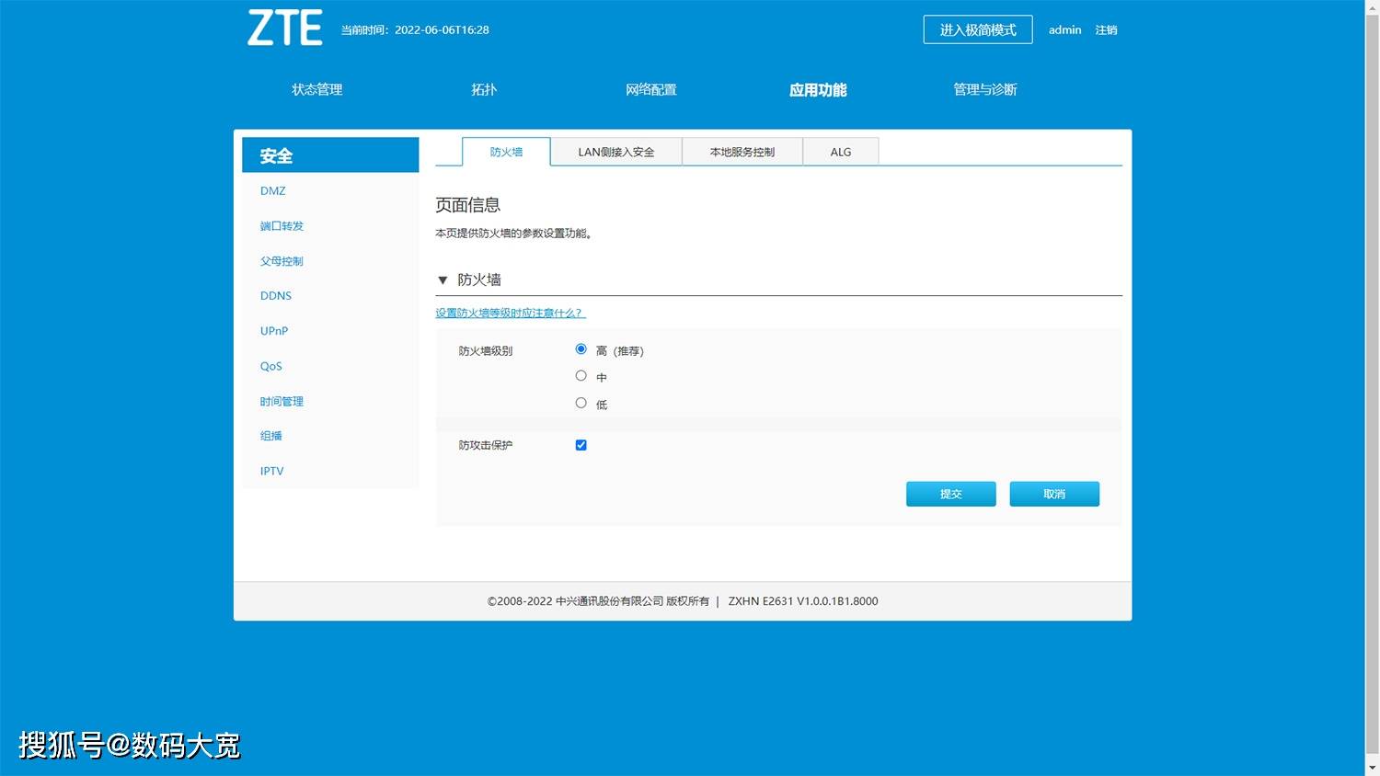Click the 注销 logout link
This screenshot has width=1380, height=776.
1106,30
